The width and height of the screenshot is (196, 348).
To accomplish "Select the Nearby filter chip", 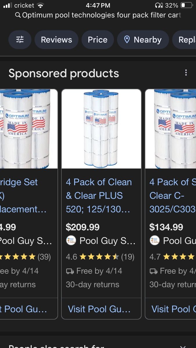I will [x=143, y=39].
